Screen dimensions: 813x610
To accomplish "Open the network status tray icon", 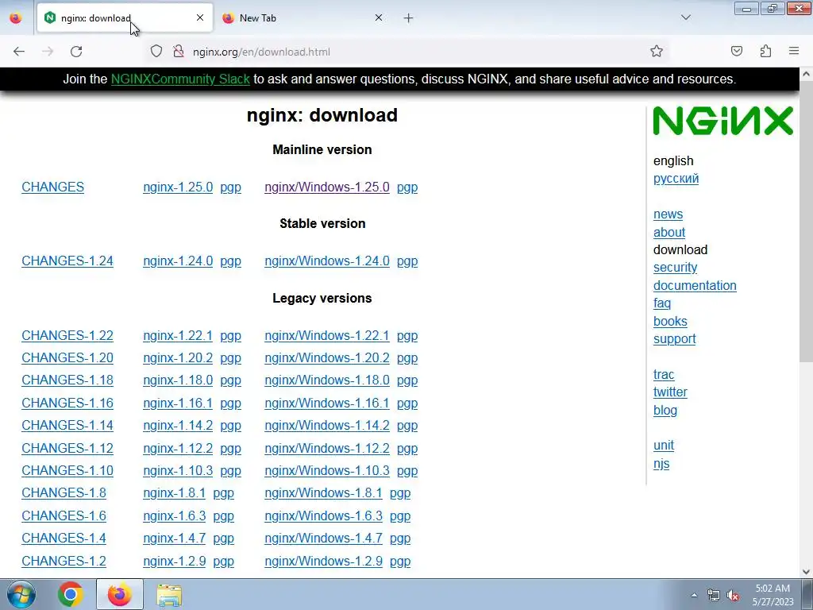I will [714, 595].
